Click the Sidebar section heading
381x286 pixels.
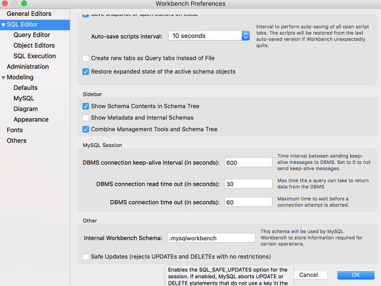(x=93, y=94)
